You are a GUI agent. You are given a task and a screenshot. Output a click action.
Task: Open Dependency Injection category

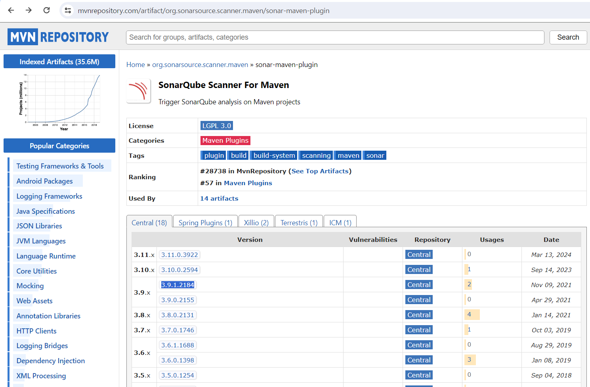pos(51,361)
